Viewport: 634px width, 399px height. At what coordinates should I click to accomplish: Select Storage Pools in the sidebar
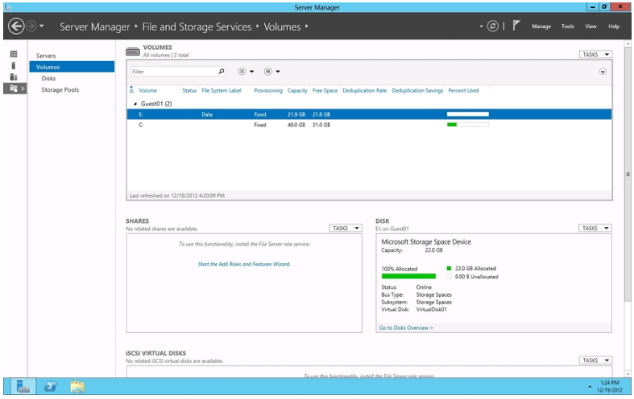[60, 89]
